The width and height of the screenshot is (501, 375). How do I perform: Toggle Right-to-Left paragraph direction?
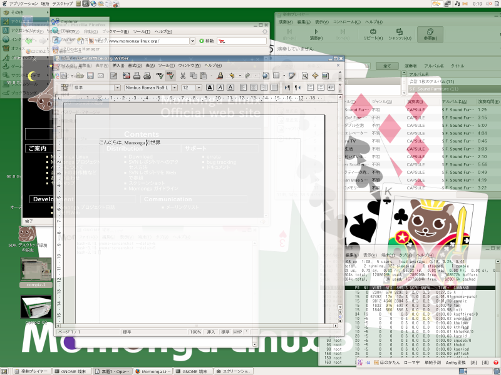297,87
